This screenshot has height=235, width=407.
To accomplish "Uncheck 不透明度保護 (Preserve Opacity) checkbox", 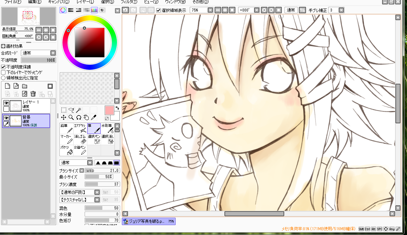I will click(x=3, y=67).
